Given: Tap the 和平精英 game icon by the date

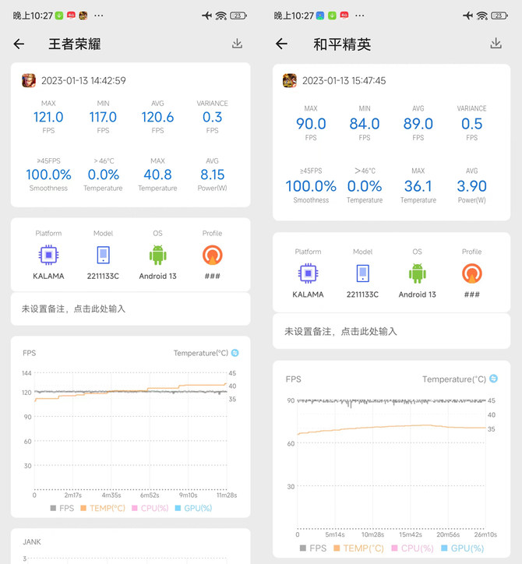Looking at the screenshot, I should click(290, 80).
